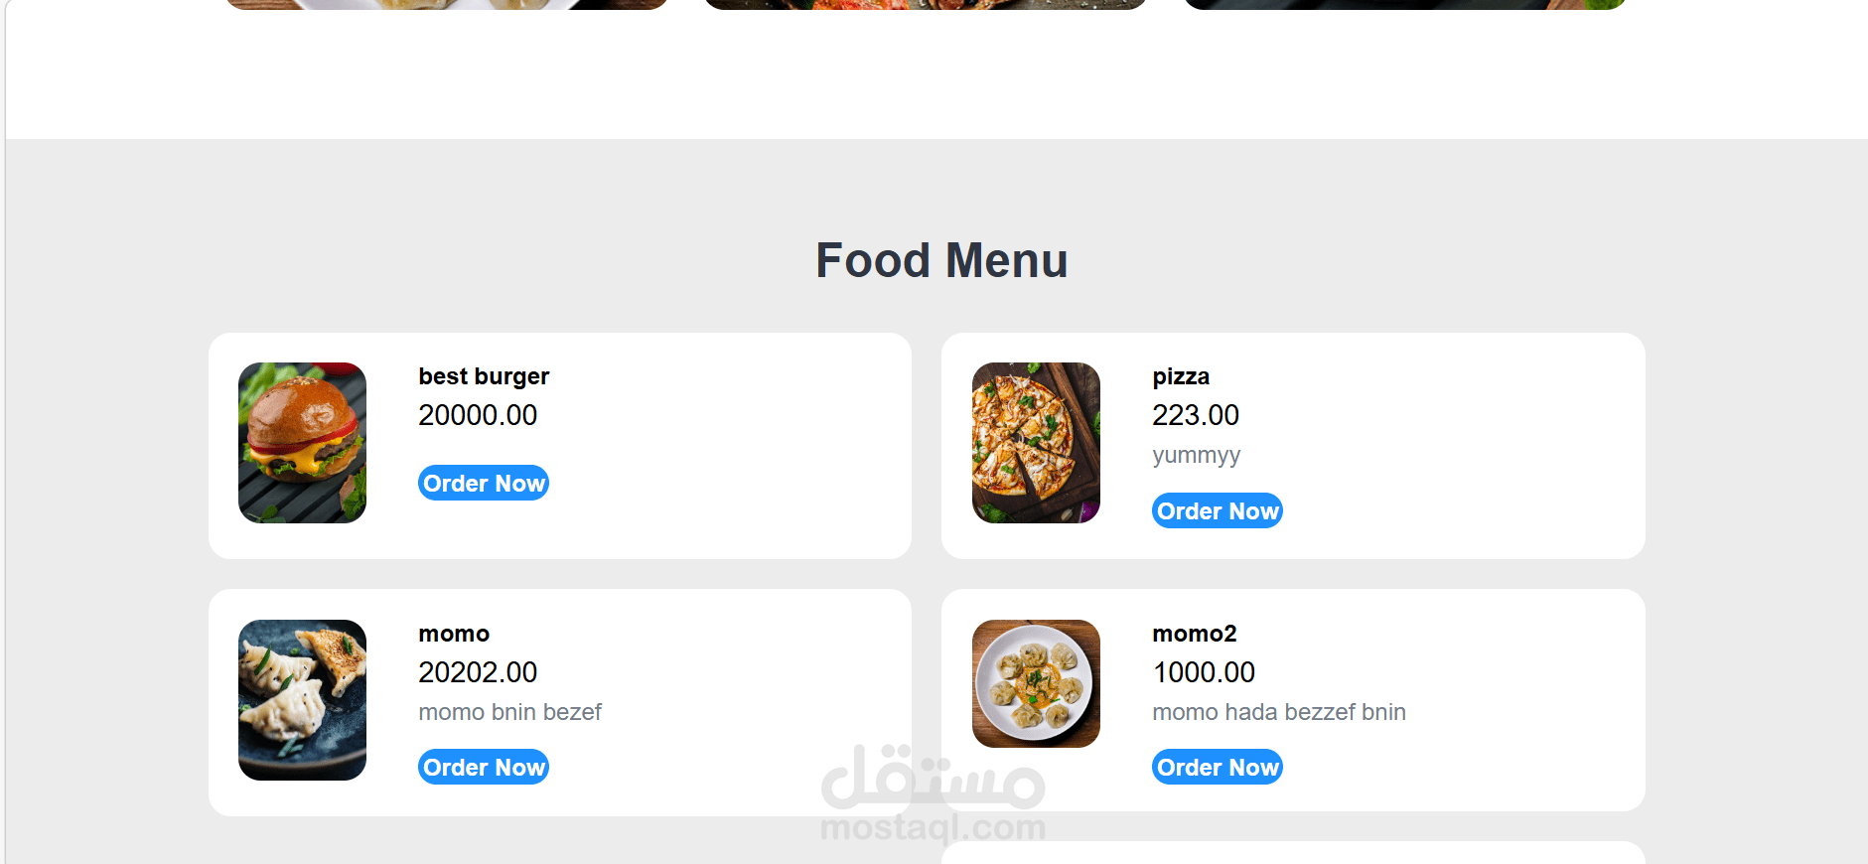Open the momo dumplings photo
Screen dimensions: 1868x864
tap(302, 700)
